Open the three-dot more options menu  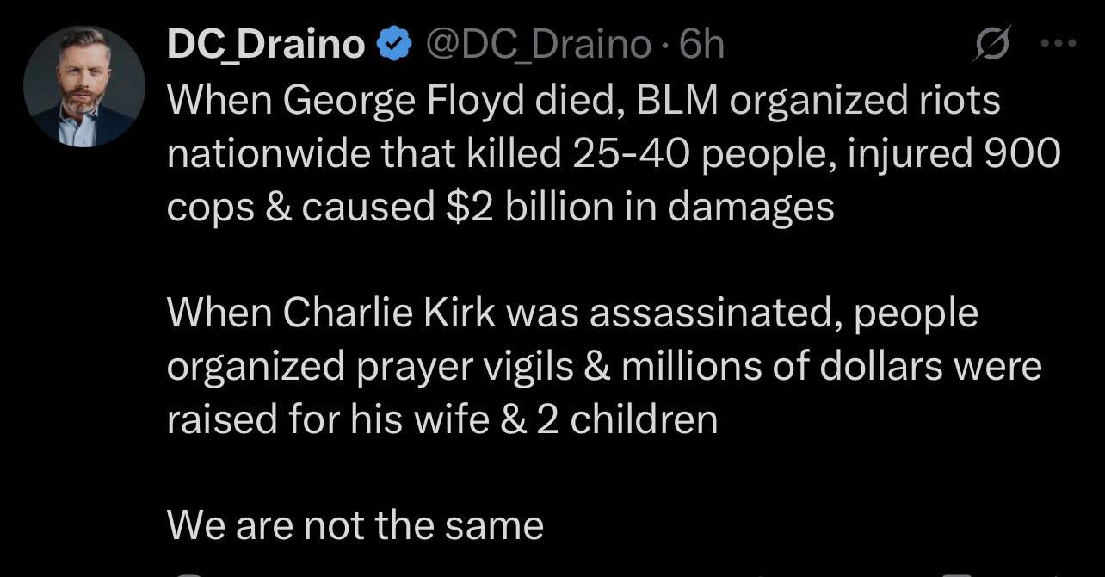tap(1058, 44)
